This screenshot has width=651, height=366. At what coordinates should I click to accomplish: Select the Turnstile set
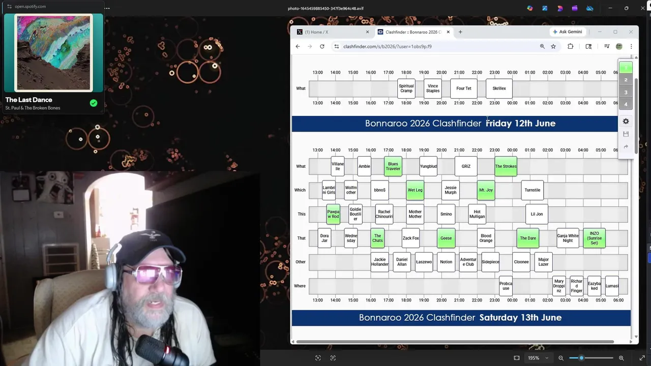pyautogui.click(x=532, y=190)
